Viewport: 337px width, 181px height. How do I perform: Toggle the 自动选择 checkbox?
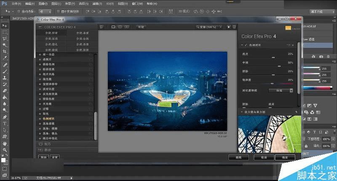click(x=19, y=11)
